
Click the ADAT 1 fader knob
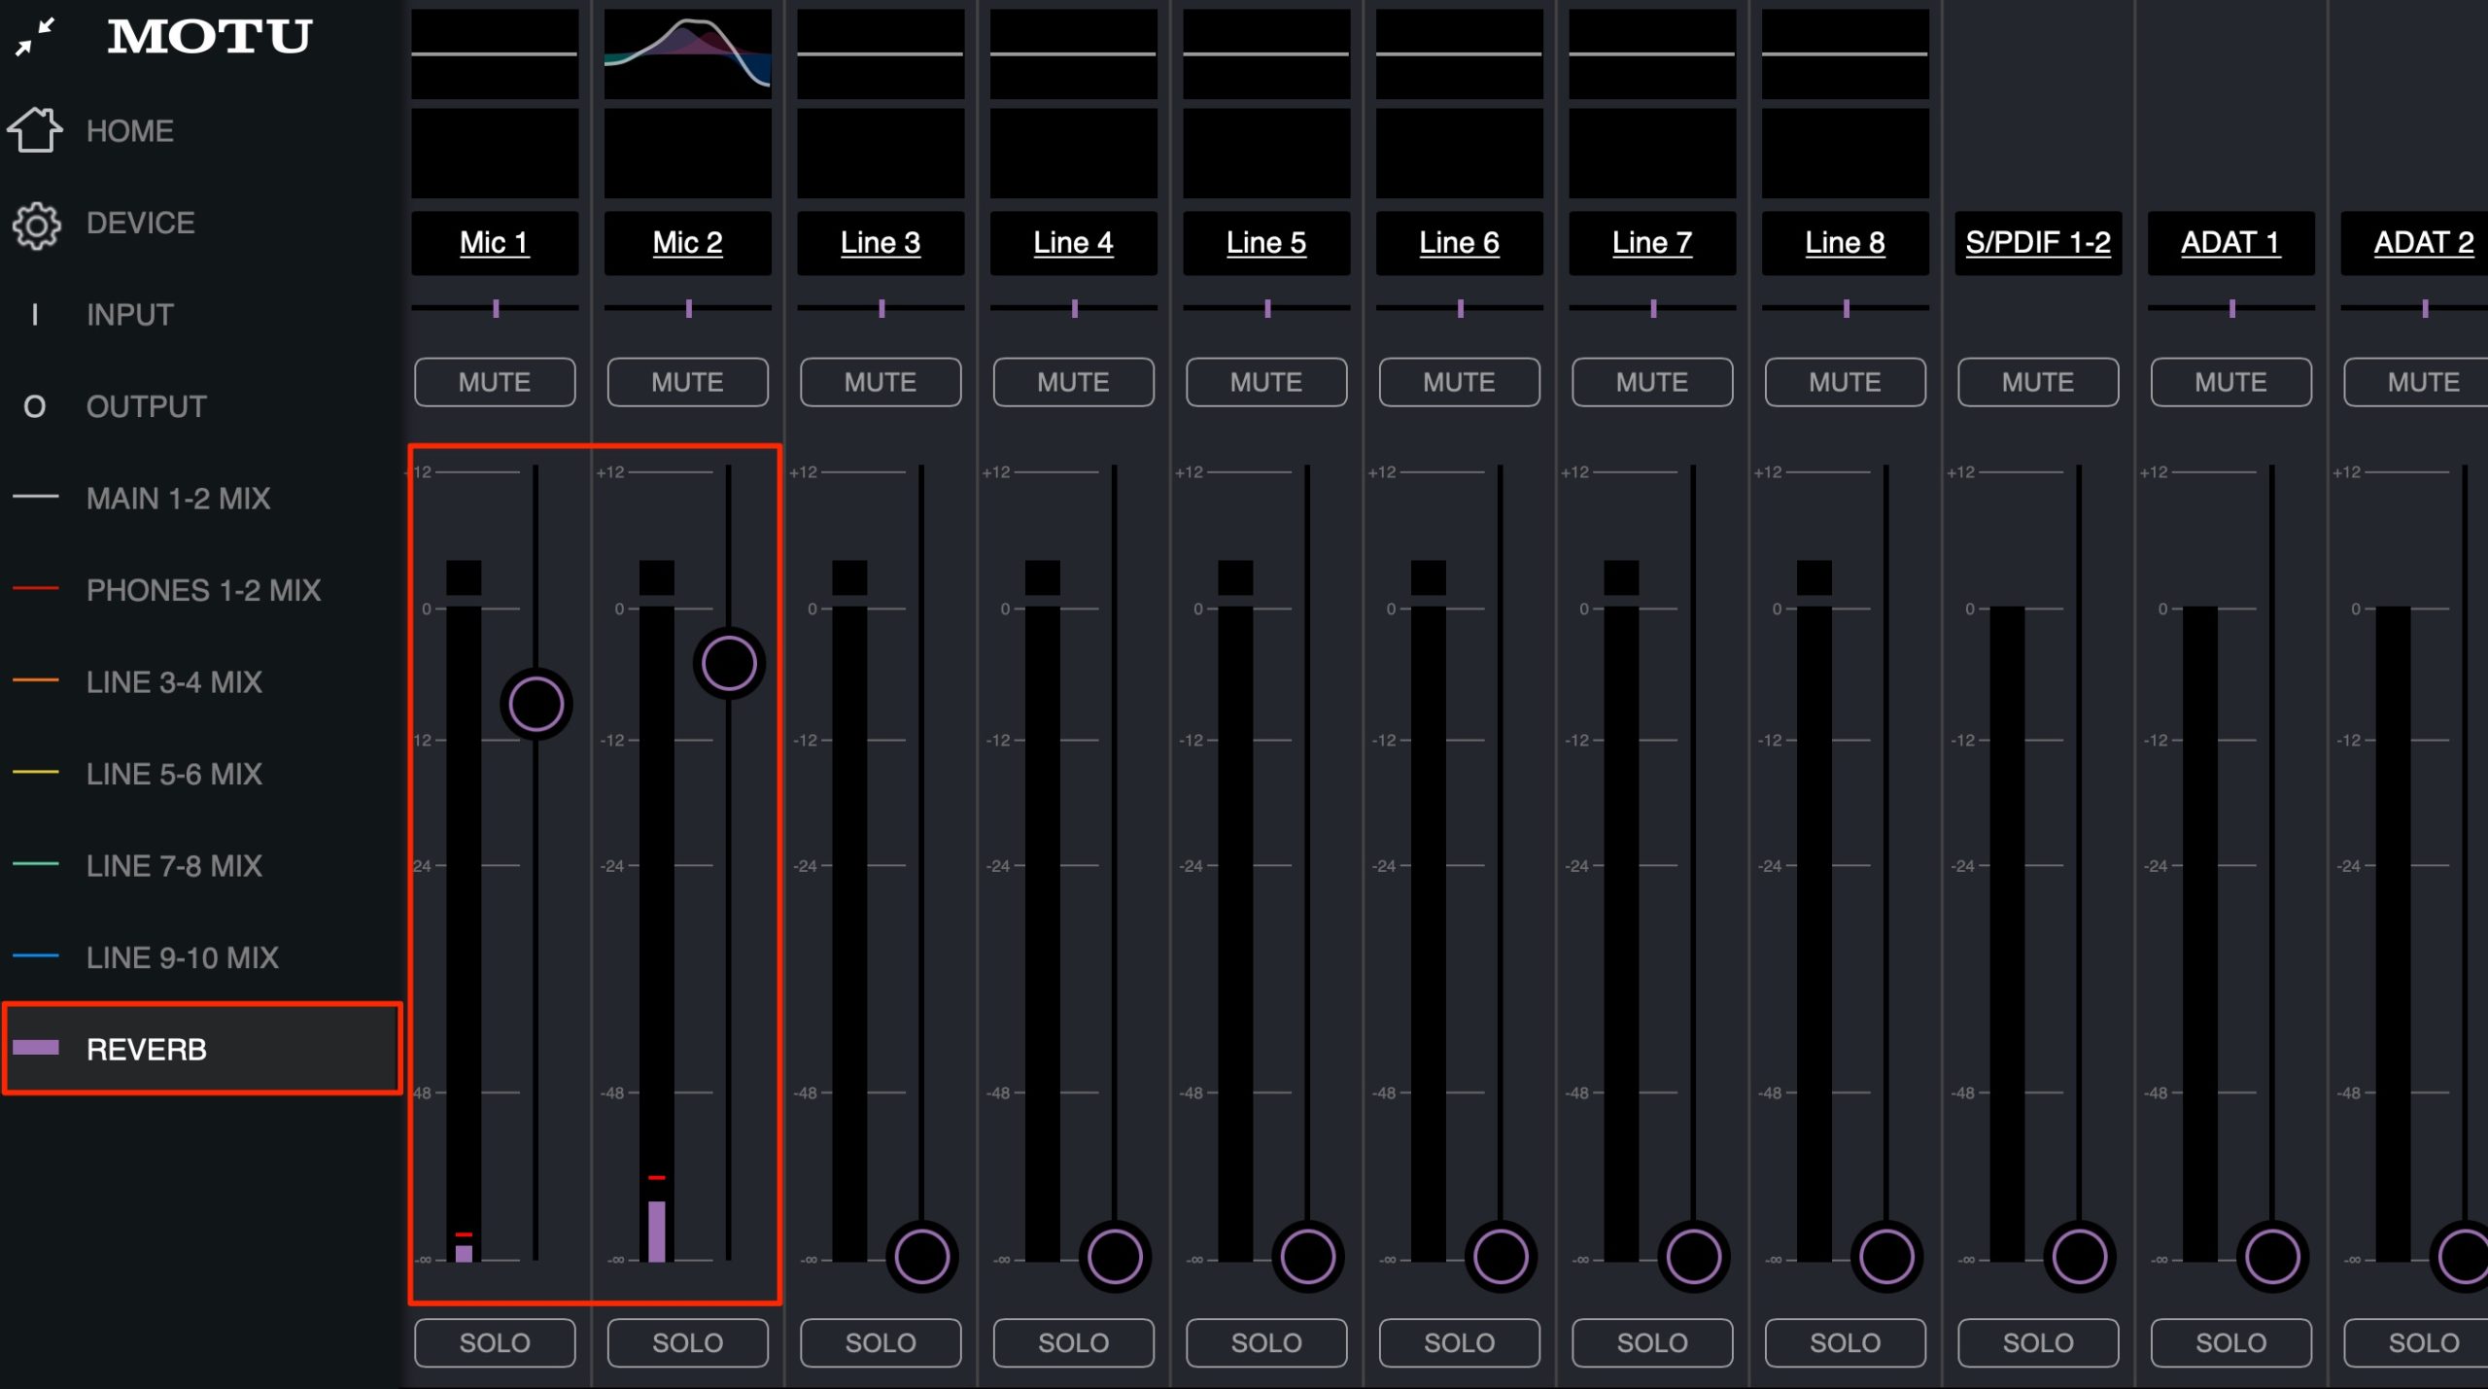coord(2272,1256)
